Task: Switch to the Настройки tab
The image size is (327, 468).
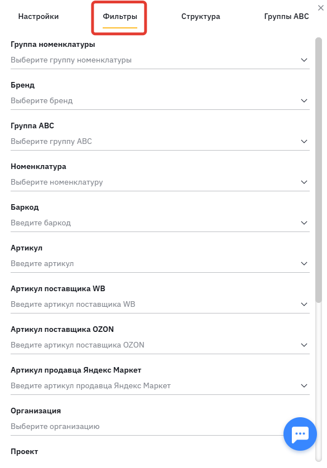Action: click(39, 16)
